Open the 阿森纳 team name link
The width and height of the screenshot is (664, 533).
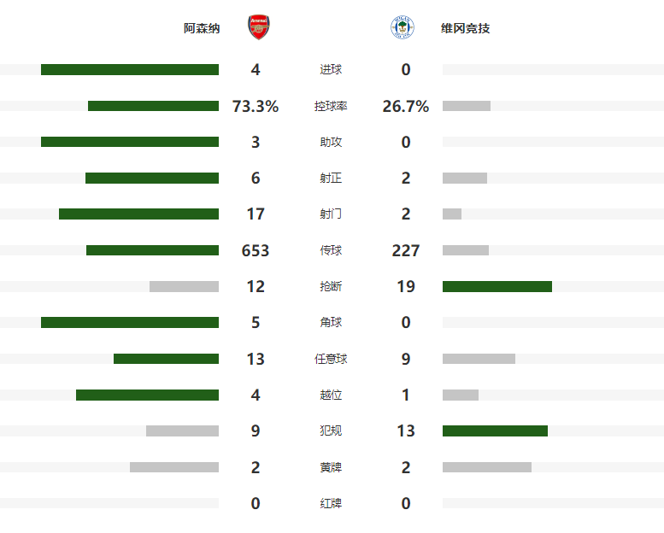(x=202, y=28)
